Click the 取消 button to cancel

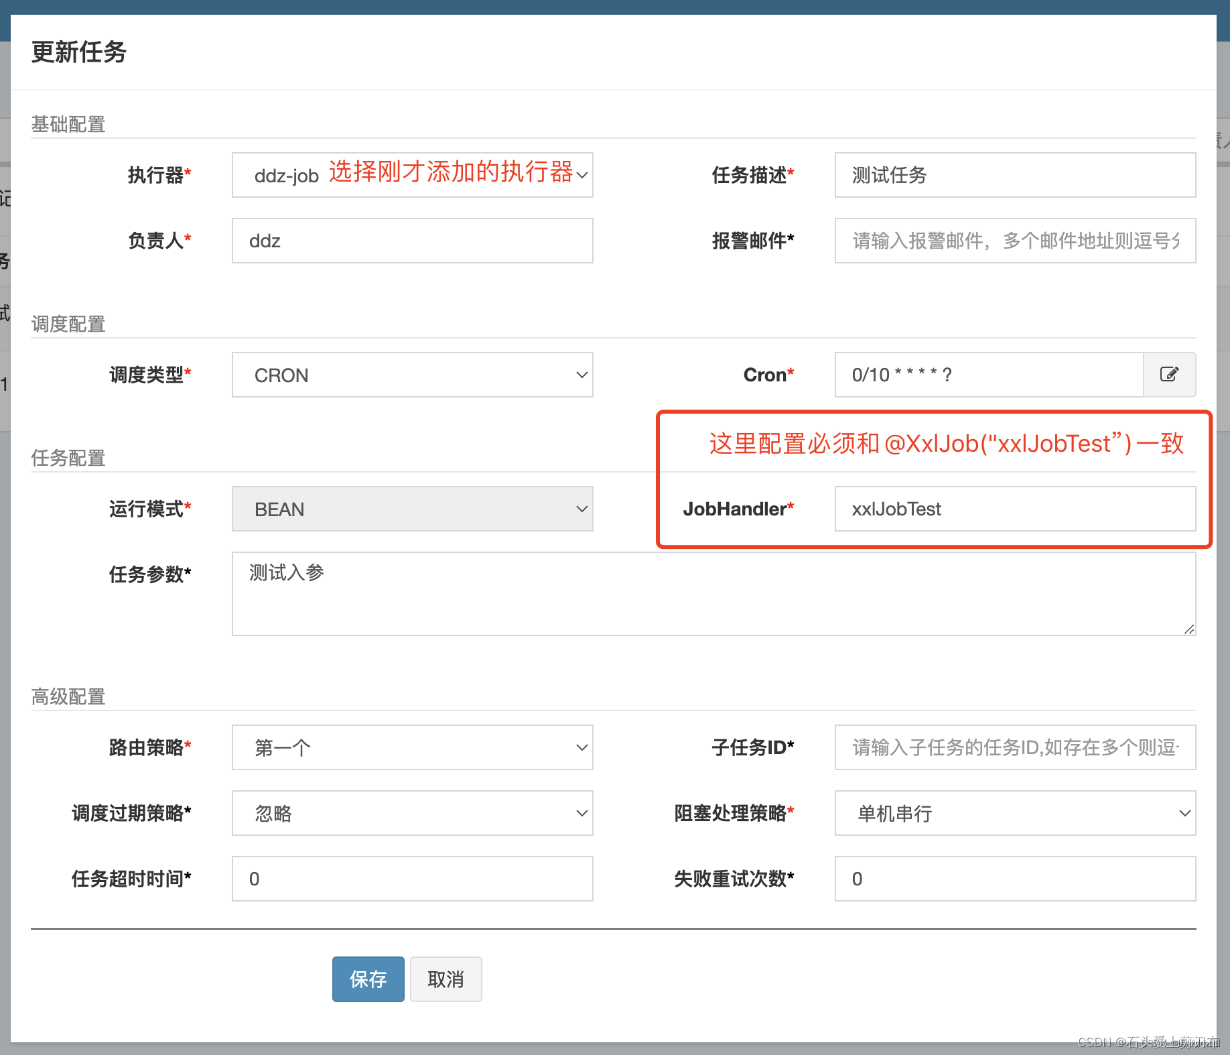tap(446, 979)
